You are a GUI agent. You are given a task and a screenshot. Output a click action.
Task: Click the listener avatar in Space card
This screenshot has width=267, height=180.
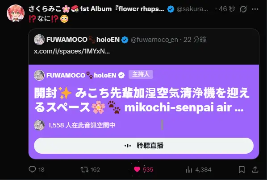[39, 125]
